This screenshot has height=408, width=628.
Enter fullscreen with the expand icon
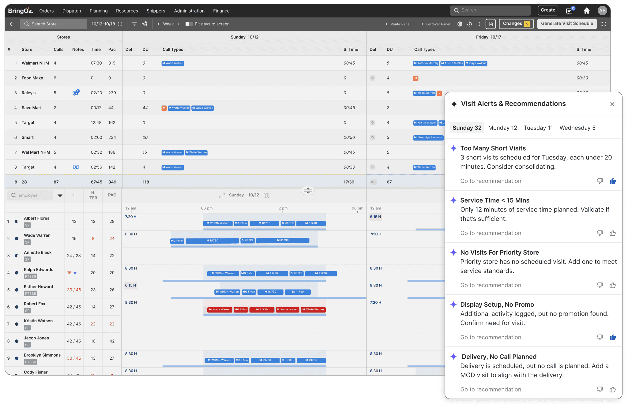click(604, 24)
